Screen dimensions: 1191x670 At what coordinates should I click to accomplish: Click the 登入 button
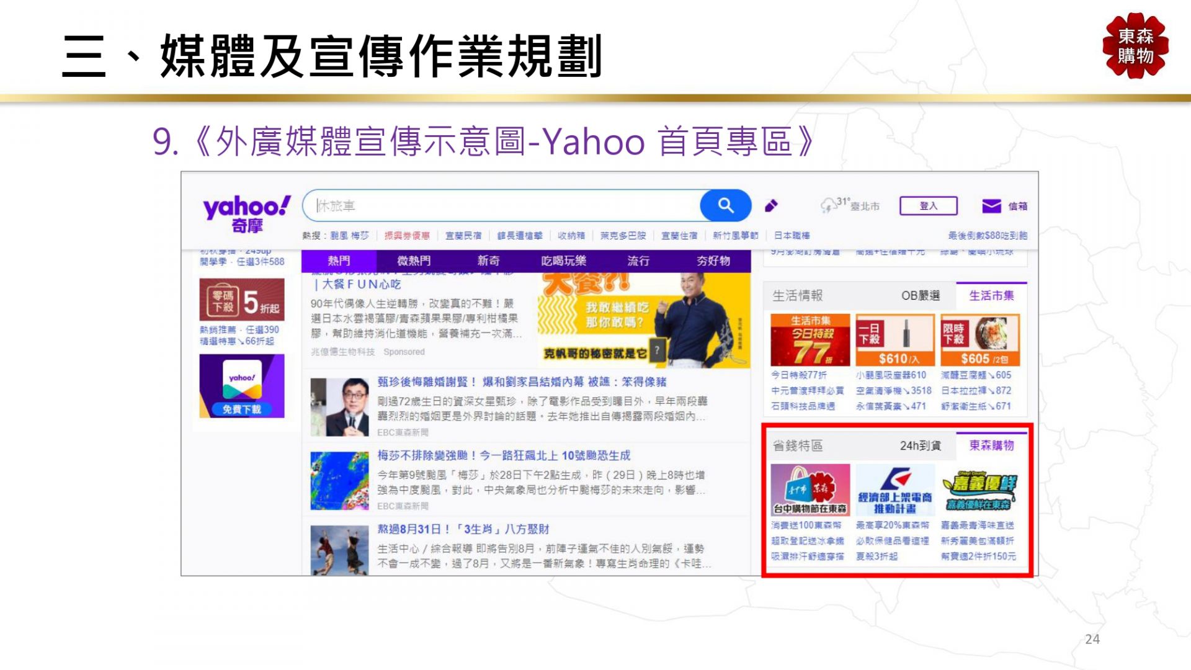pyautogui.click(x=928, y=205)
